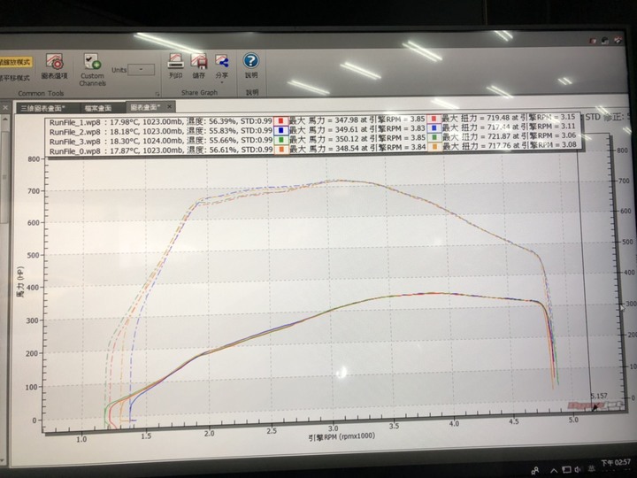The width and height of the screenshot is (637, 478).
Task: Open the taskbar People icon
Action: point(535,470)
